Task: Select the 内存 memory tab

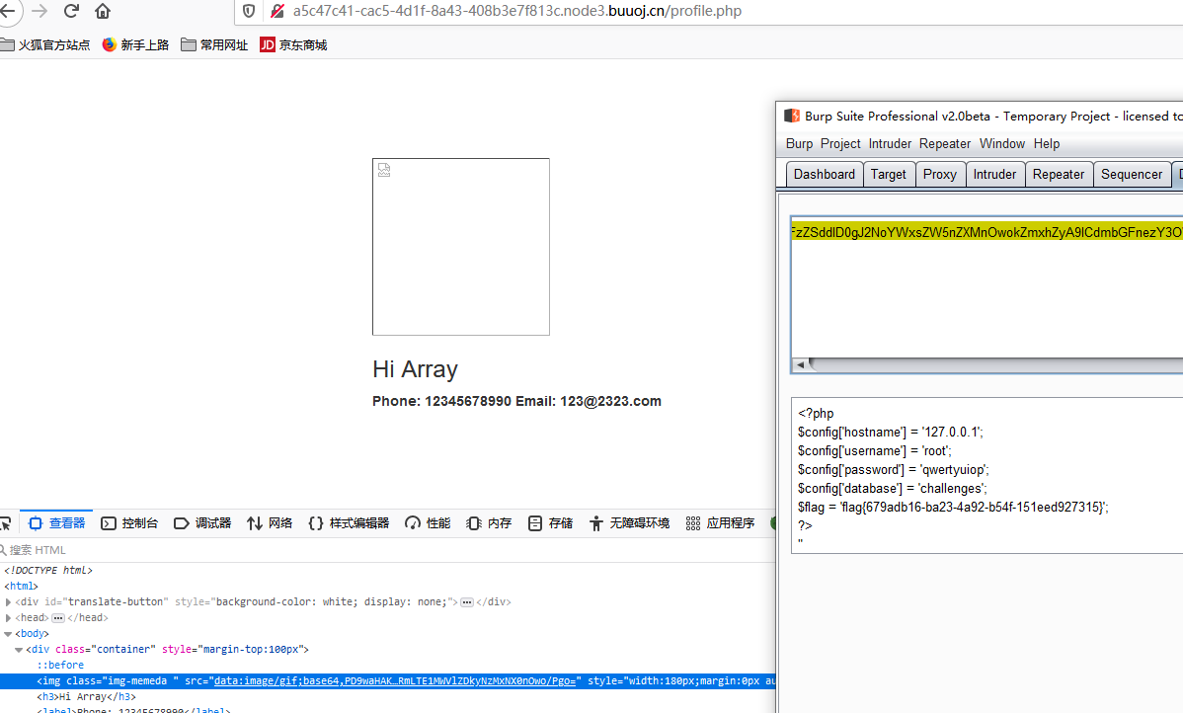Action: pyautogui.click(x=488, y=522)
